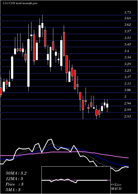Image resolution: width=138 pixels, height=194 pixels.
Task: Click the 5MA : 3 indicator value
Action: pyautogui.click(x=13, y=190)
